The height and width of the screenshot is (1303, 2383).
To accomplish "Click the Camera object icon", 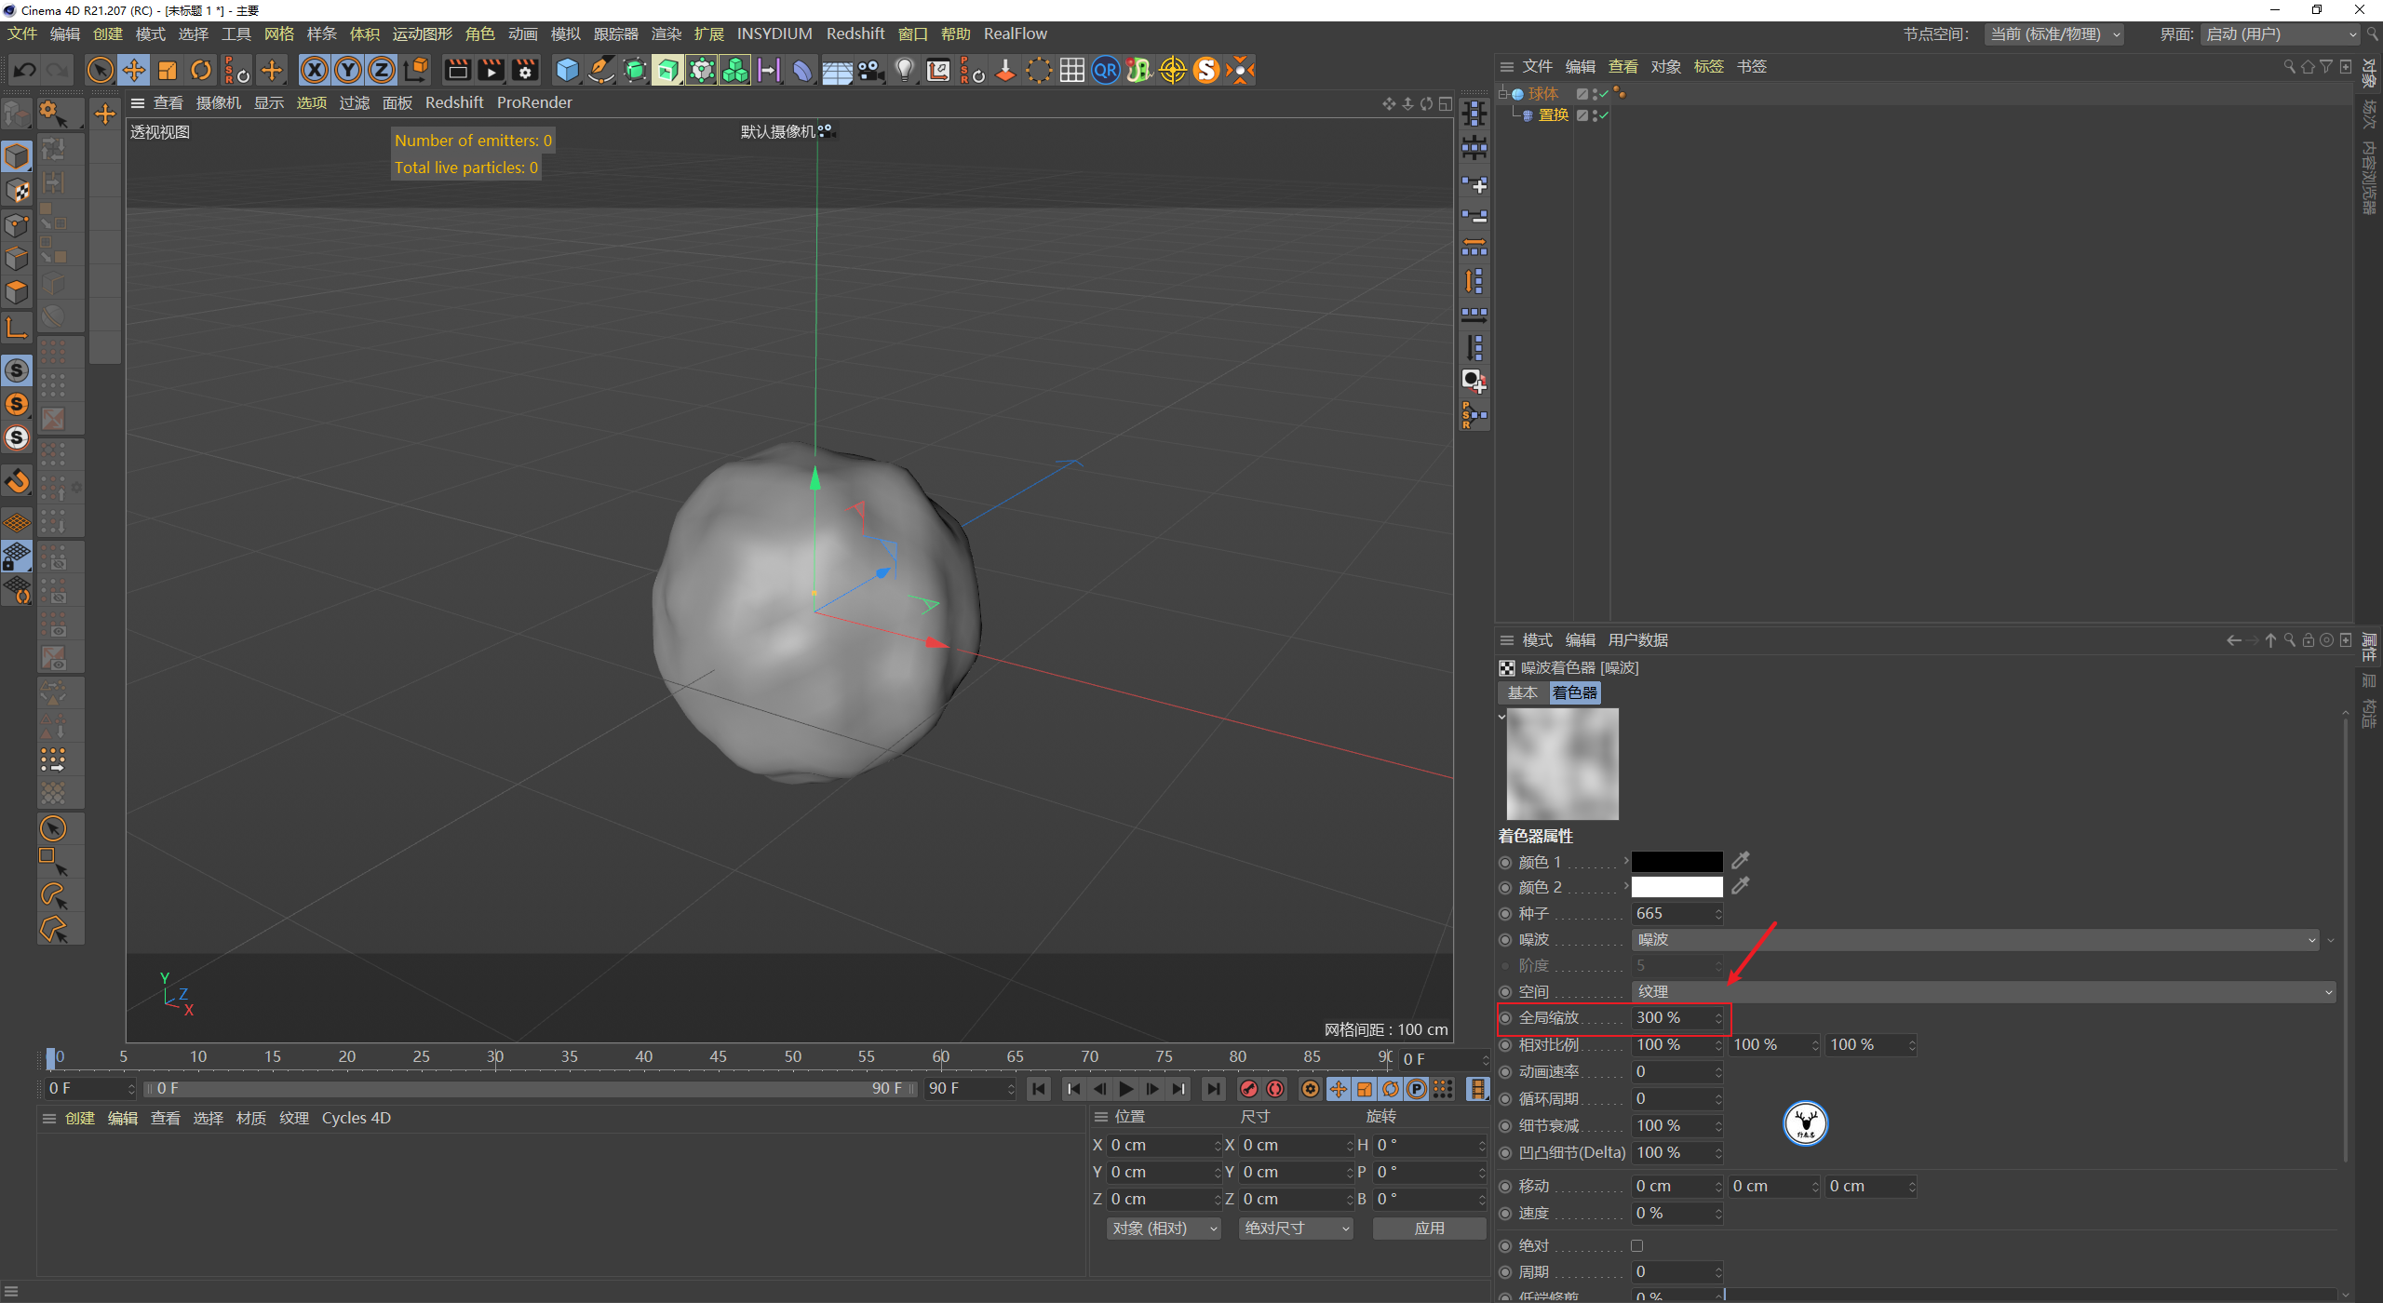I will 871,71.
